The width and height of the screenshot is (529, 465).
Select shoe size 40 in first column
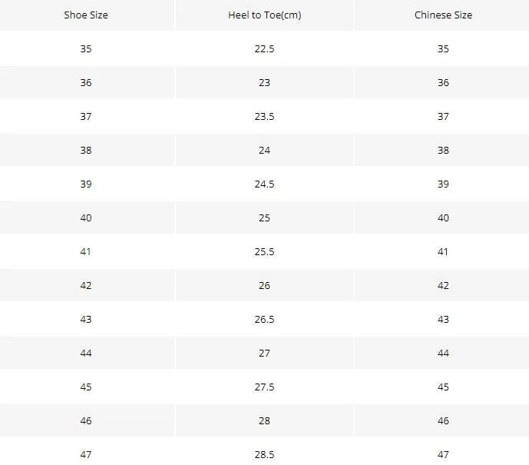(x=86, y=218)
